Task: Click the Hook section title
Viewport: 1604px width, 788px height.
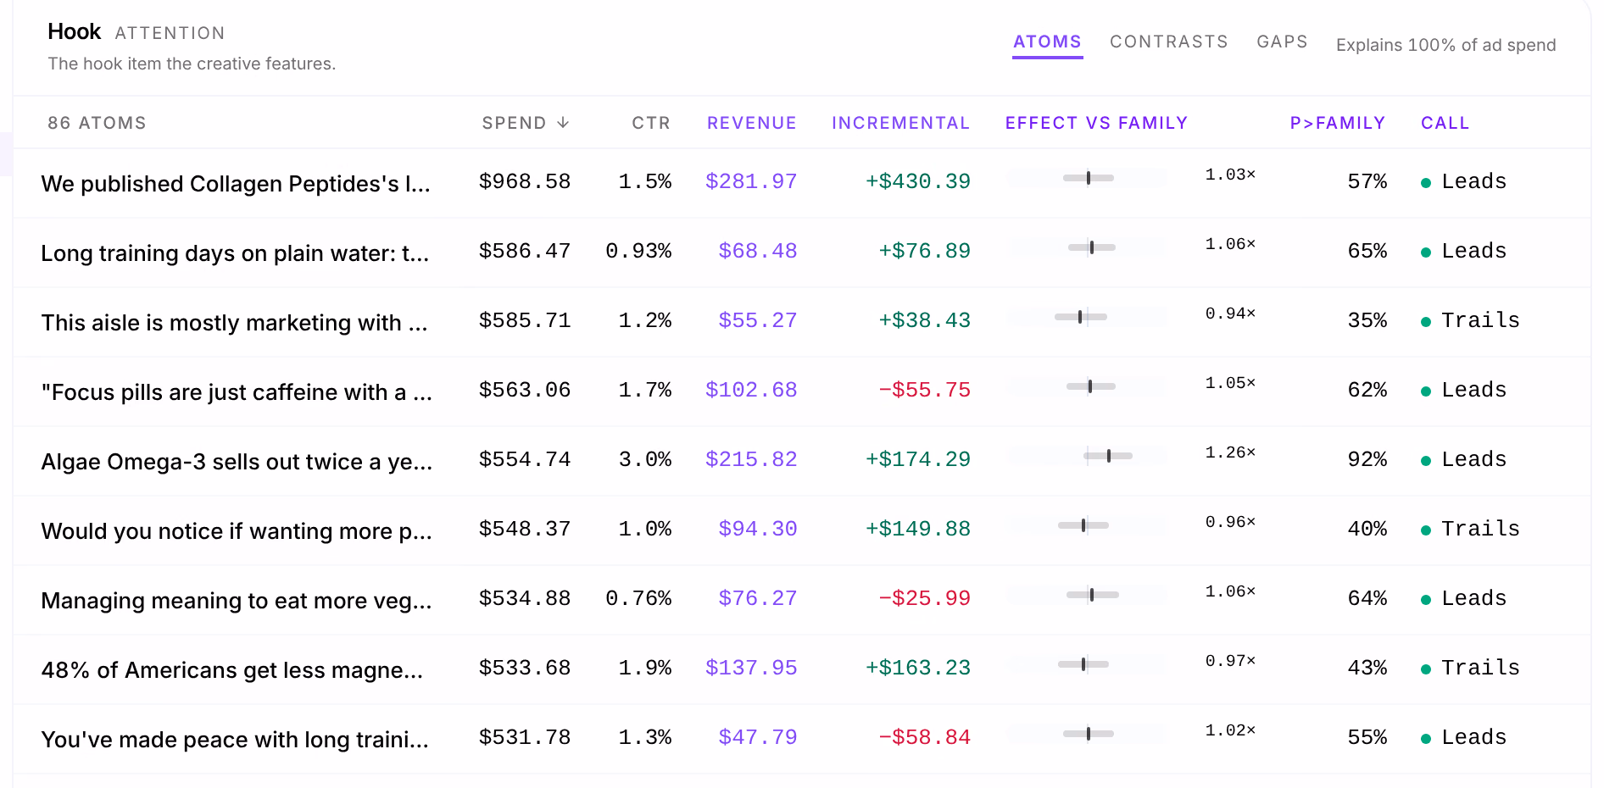Action: (x=74, y=31)
